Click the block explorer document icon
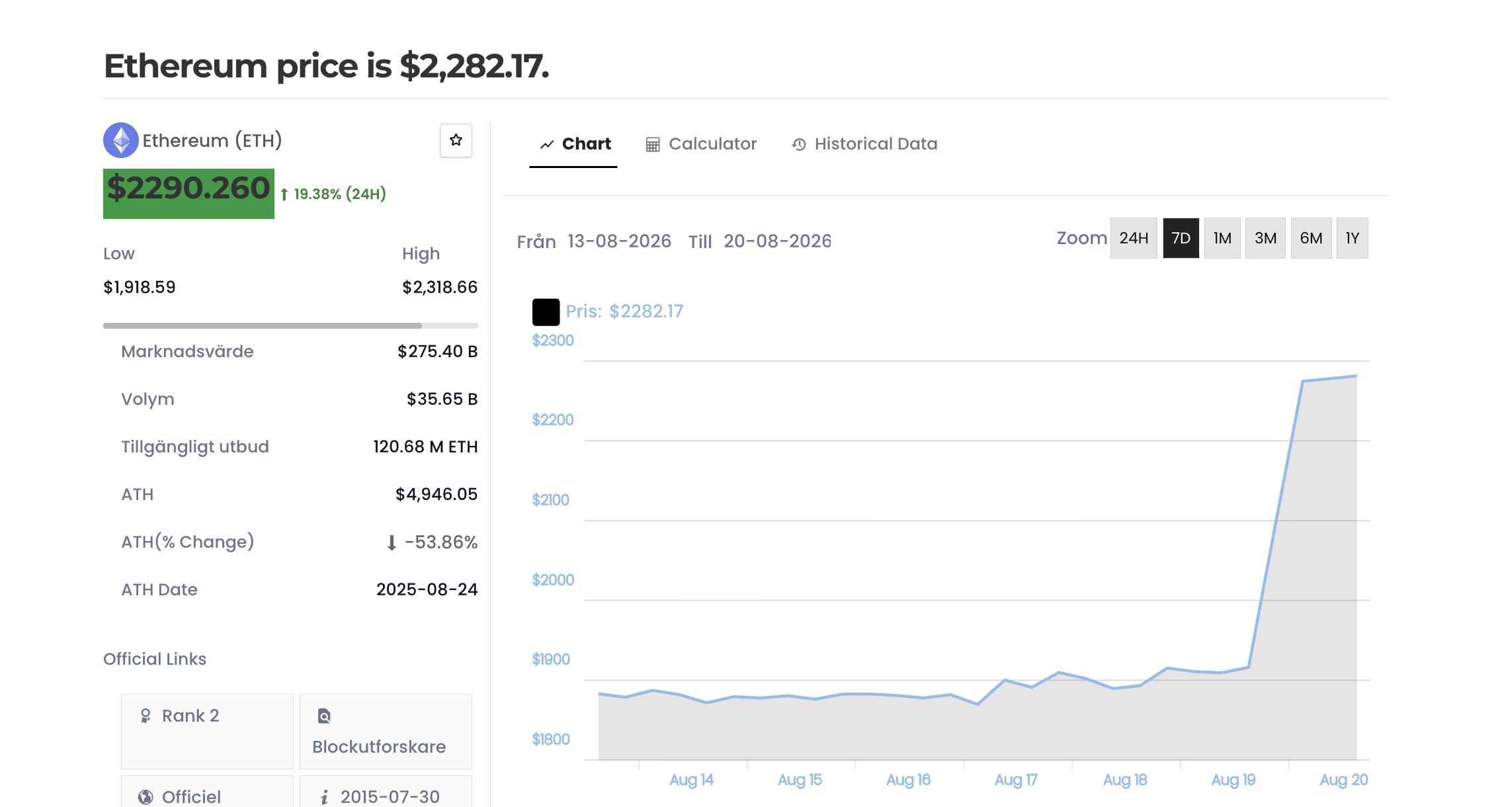The image size is (1500, 807). pyautogui.click(x=324, y=716)
